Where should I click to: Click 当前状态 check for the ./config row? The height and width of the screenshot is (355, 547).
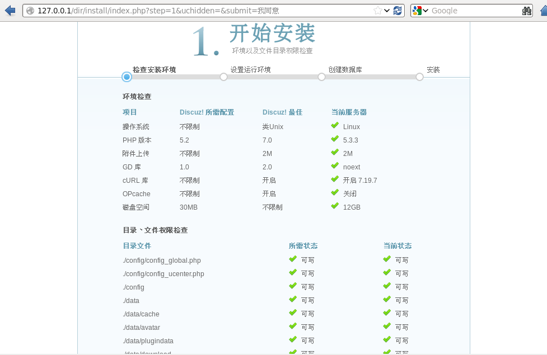click(x=387, y=286)
